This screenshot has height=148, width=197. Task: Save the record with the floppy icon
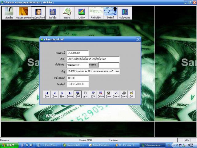108,94
